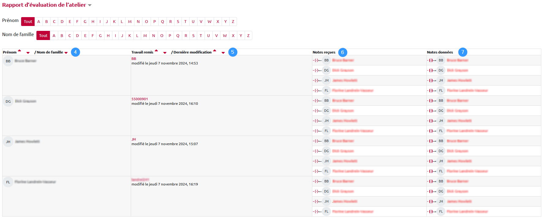The image size is (545, 220).
Task: Sort Dernière modification ascending with up arrow
Action: pyautogui.click(x=215, y=51)
